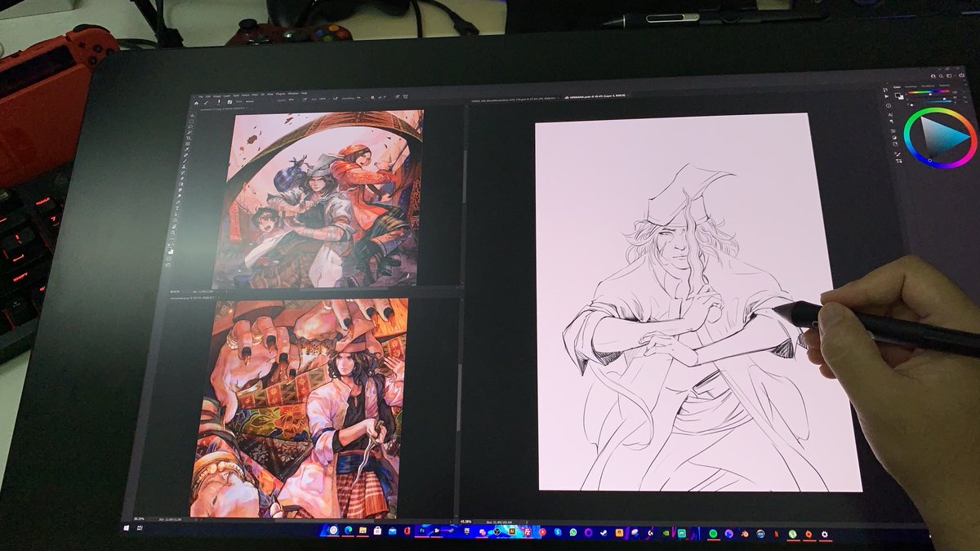Click the Home icon in options bar
The image size is (980, 551).
coord(196,103)
